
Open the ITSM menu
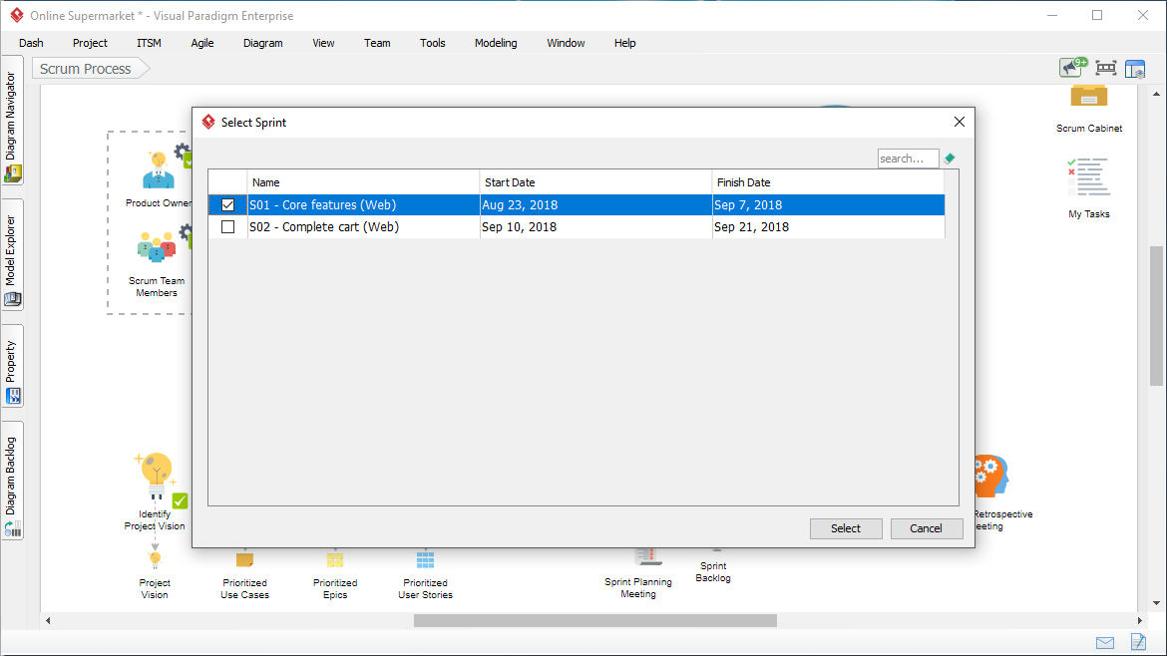click(149, 43)
